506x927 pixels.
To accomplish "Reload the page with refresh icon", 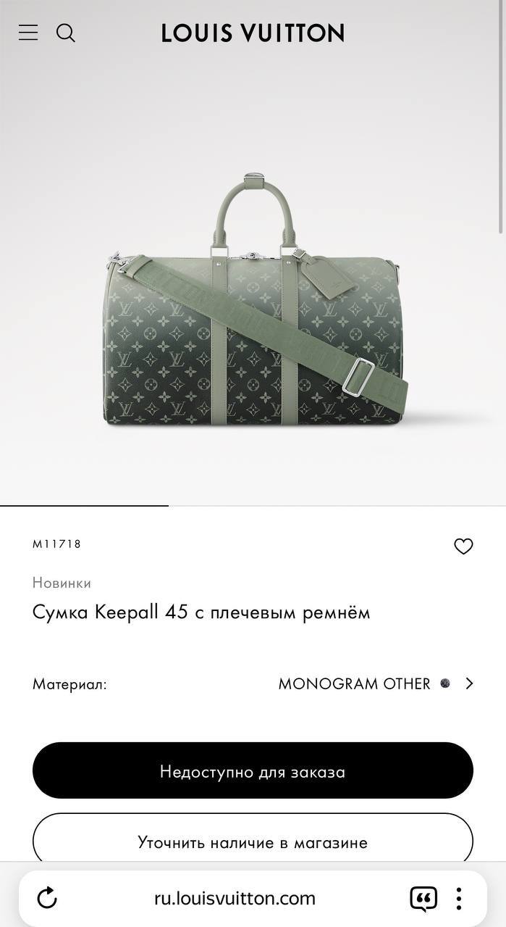I will [x=47, y=899].
